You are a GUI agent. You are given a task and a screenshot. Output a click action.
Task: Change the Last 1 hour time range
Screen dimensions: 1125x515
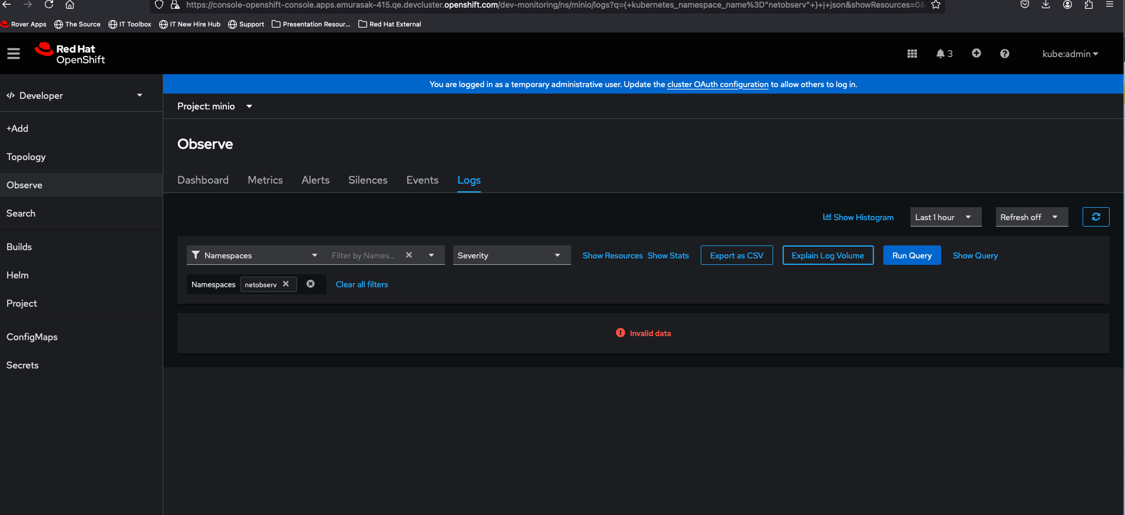[946, 217]
